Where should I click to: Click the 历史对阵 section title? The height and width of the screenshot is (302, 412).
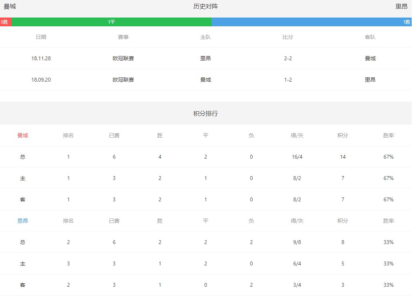point(205,6)
